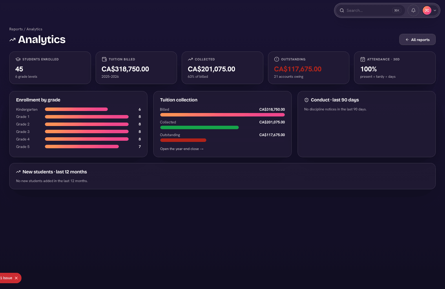Image resolution: width=445 pixels, height=289 pixels.
Task: Click the search magnifier icon
Action: pos(342,10)
